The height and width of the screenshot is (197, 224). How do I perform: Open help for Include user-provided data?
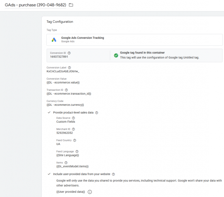(x=114, y=174)
